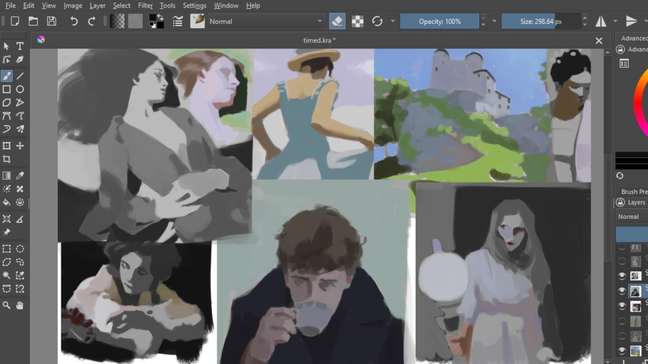The image size is (648, 364).
Task: Open the fill gradient swatch
Action: coord(117,21)
